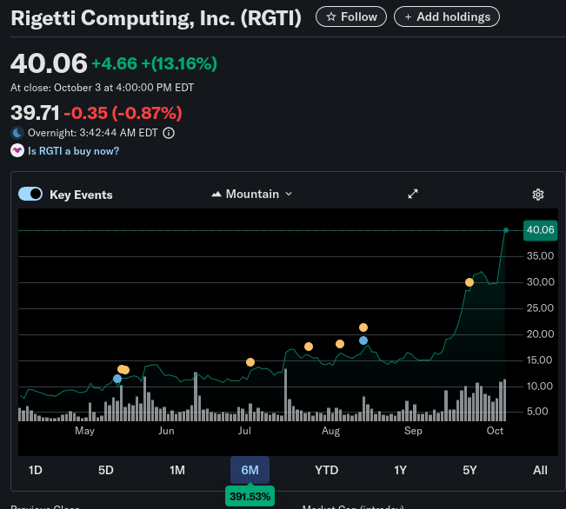The image size is (566, 509).
Task: Select the YTD time range
Action: click(x=326, y=470)
